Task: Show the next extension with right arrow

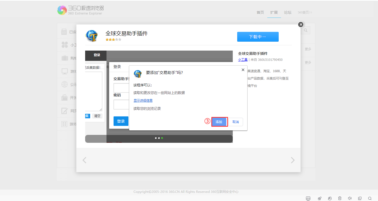Action: [x=293, y=160]
